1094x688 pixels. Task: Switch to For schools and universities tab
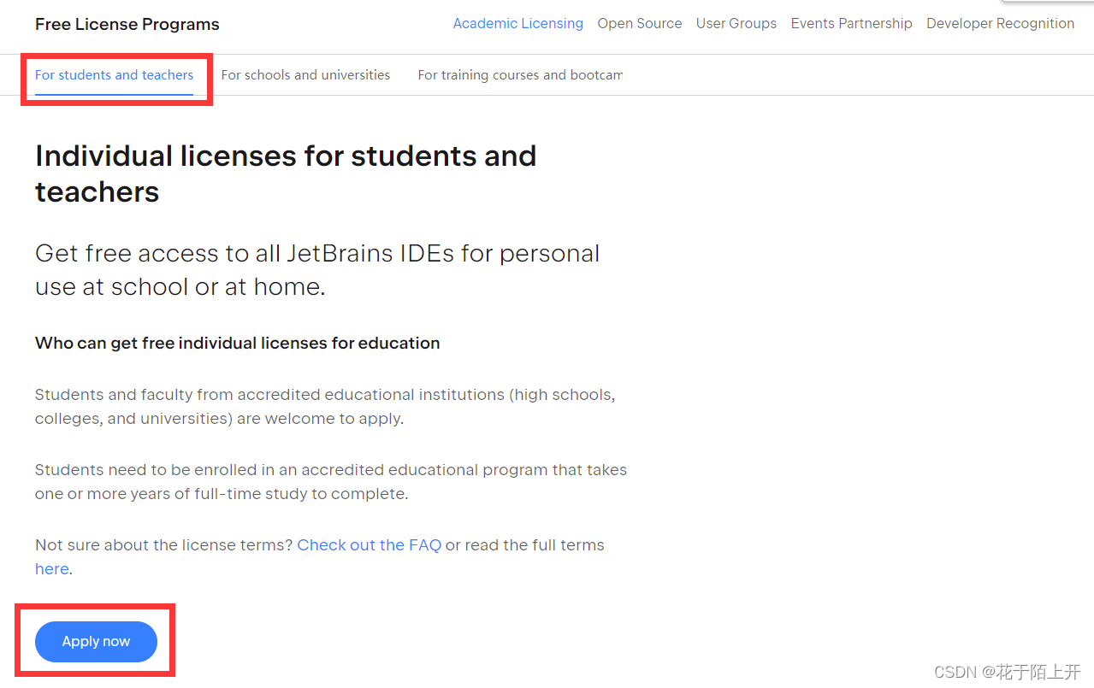(305, 75)
